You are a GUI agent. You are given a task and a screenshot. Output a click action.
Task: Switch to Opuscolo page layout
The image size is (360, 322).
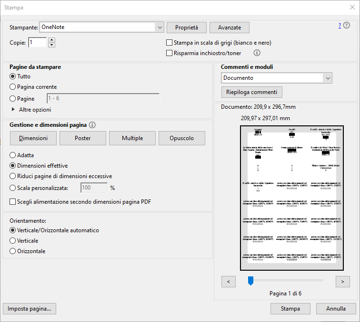tap(181, 138)
